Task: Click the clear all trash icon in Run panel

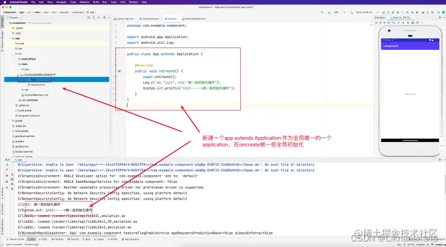Action: [12, 189]
